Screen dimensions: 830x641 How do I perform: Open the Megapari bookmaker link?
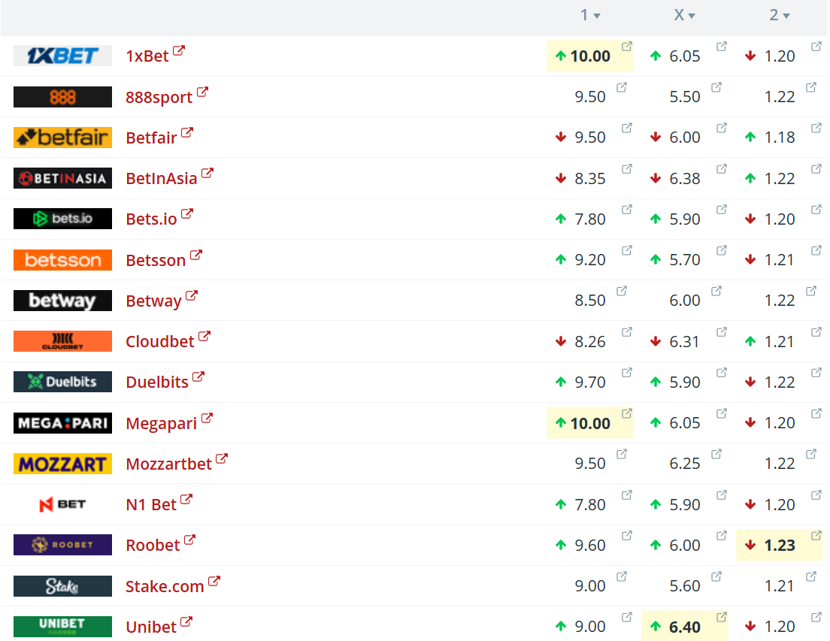(161, 424)
